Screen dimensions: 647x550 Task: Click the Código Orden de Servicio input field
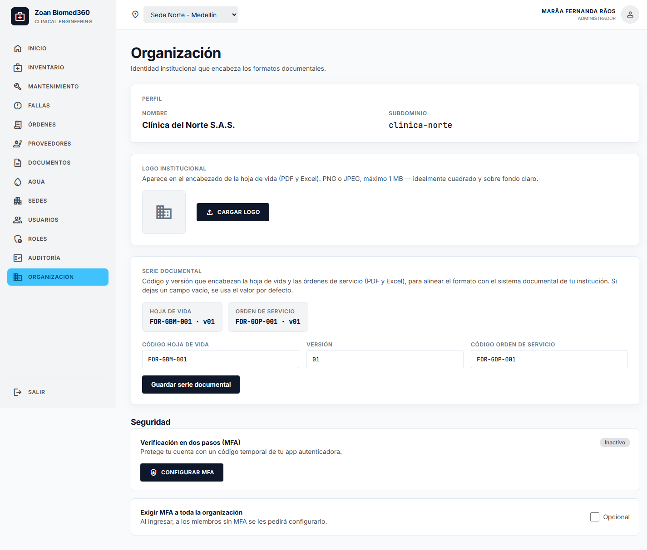click(x=549, y=359)
